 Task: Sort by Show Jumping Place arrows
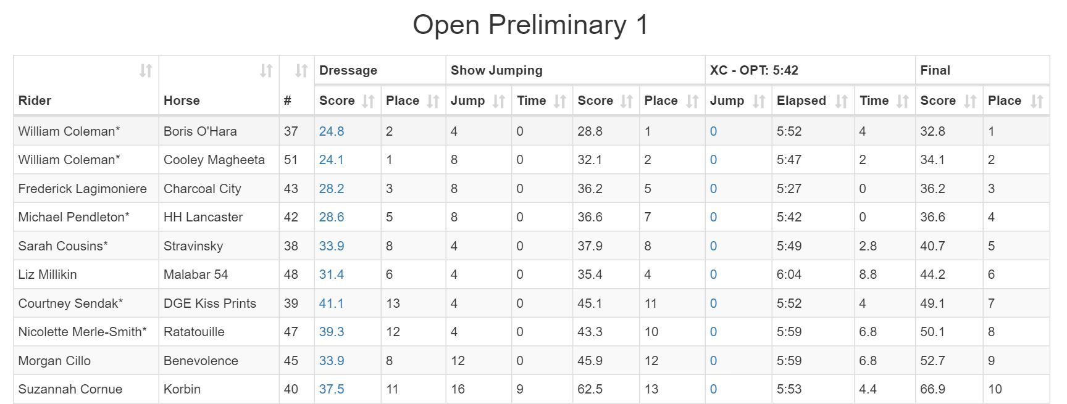pyautogui.click(x=692, y=101)
